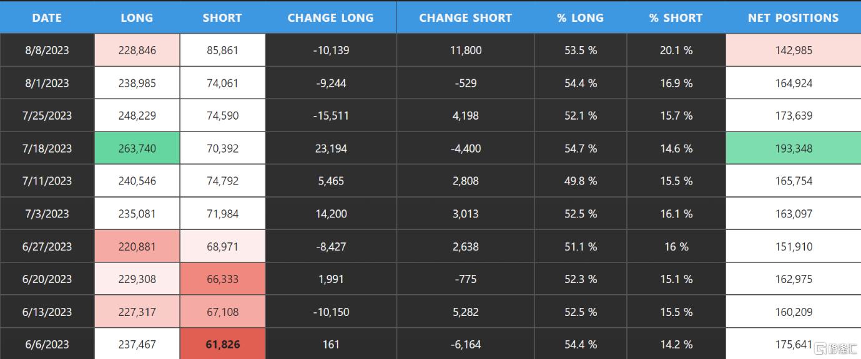Select the 7/18/2023 date cell
The width and height of the screenshot is (861, 359).
pos(47,148)
